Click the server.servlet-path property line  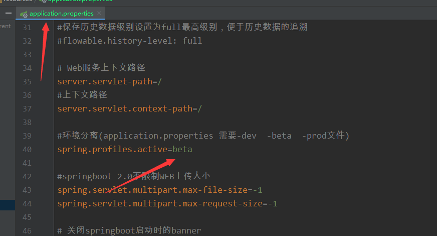[109, 81]
